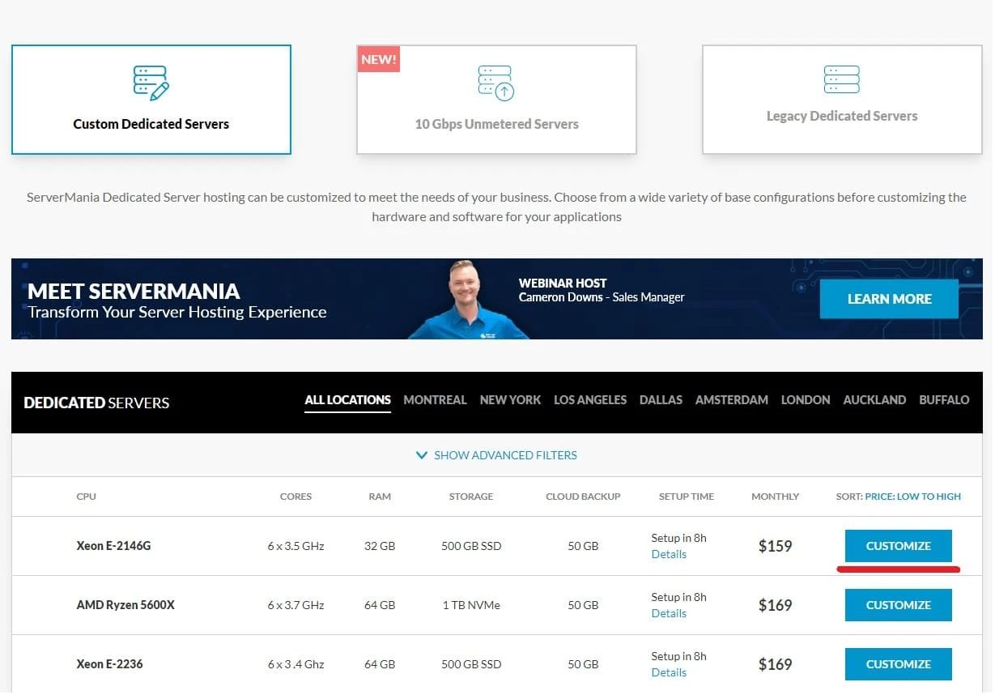The image size is (995, 695).
Task: Click the 6 x 3.7 GHz cores value
Action: pyautogui.click(x=296, y=605)
